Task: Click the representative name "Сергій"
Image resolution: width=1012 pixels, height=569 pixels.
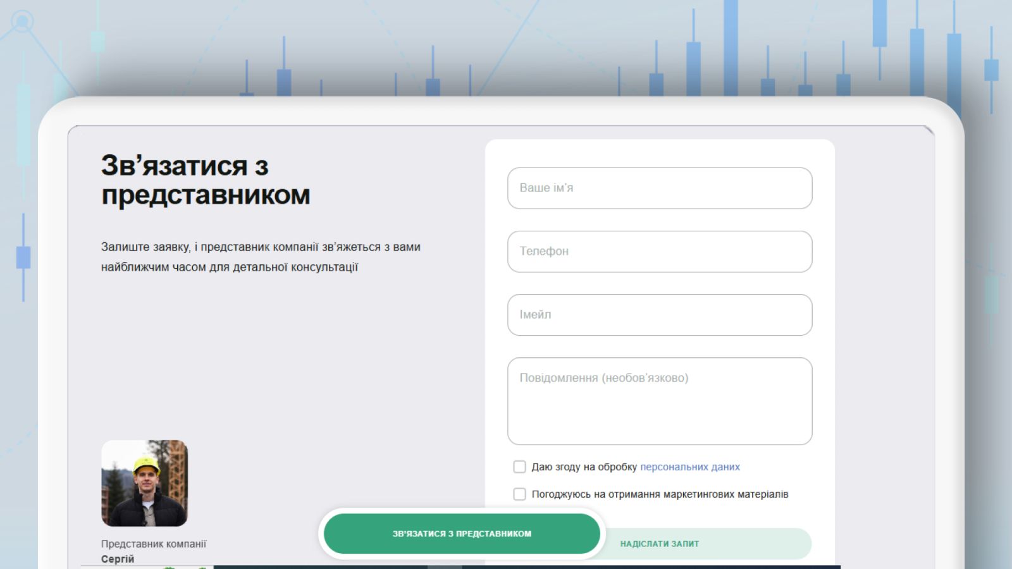Action: click(118, 559)
